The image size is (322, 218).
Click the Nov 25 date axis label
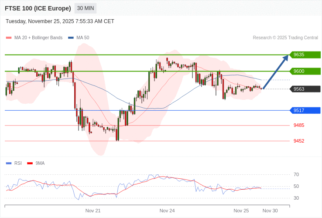241,211
